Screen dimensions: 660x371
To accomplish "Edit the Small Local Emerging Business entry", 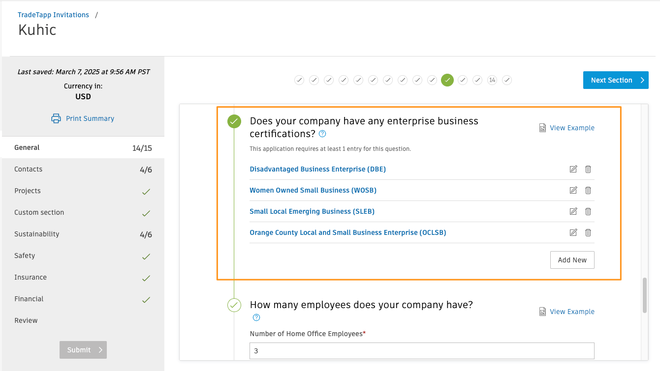I will coord(573,211).
